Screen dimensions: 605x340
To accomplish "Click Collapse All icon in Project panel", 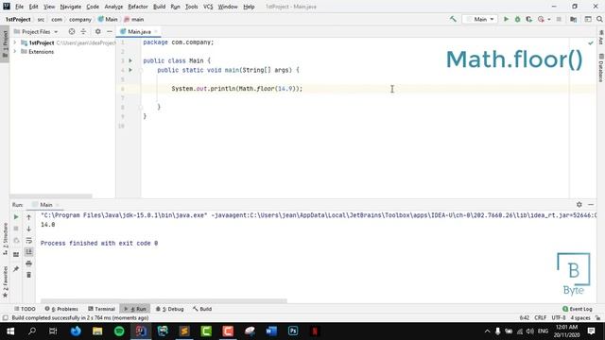I will (x=83, y=31).
